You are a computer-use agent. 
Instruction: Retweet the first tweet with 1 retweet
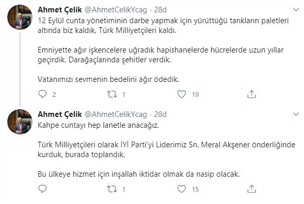pos(112,94)
